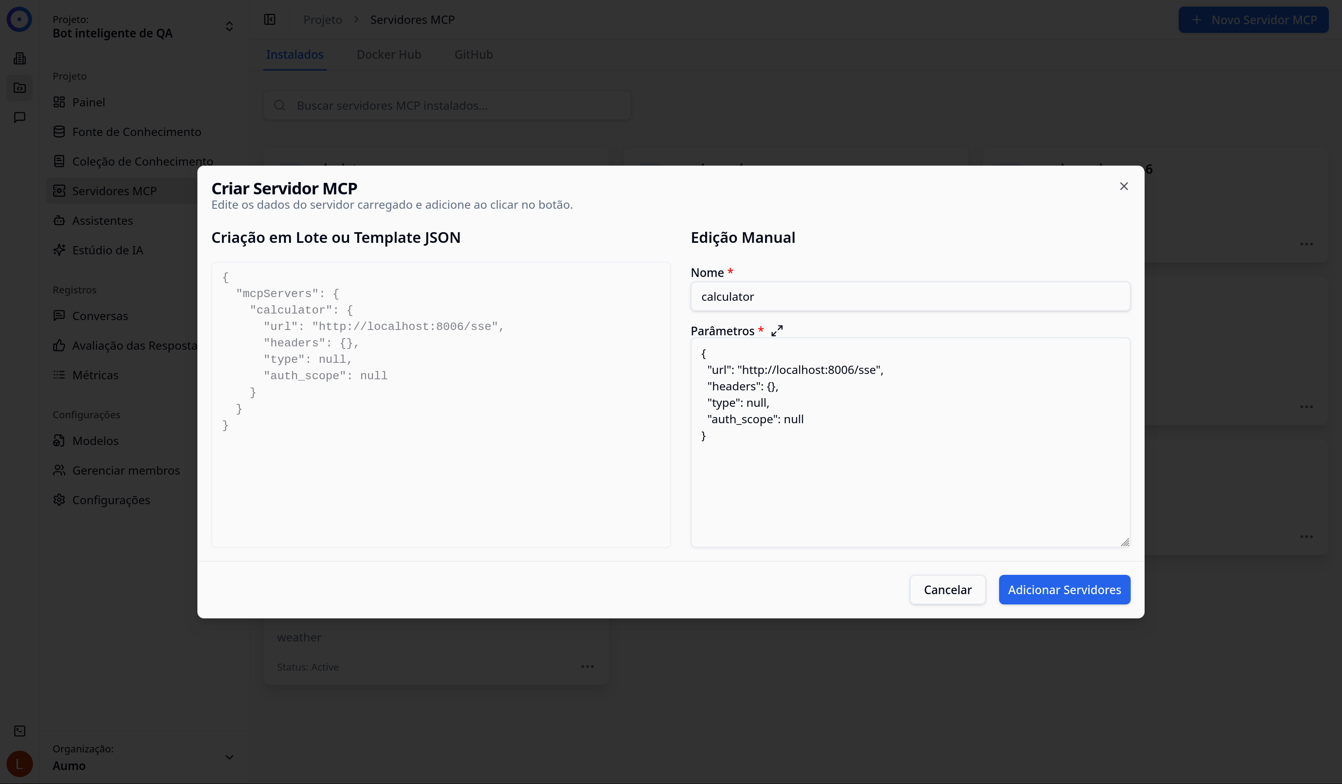Screen dimensions: 1342x784
Task: Open the folder code icon in left rail
Action: point(20,88)
